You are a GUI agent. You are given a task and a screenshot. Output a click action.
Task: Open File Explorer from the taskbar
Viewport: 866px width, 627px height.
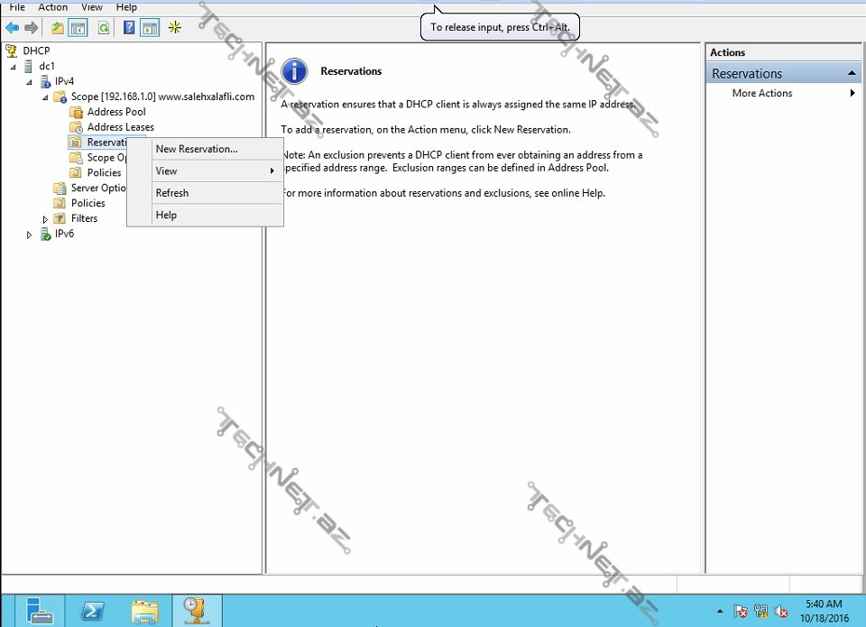144,611
